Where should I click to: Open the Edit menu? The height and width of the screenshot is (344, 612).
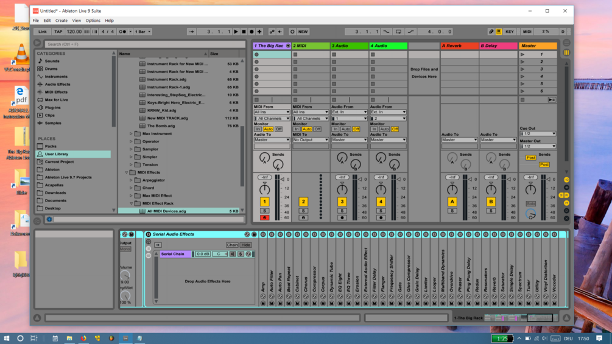[47, 21]
